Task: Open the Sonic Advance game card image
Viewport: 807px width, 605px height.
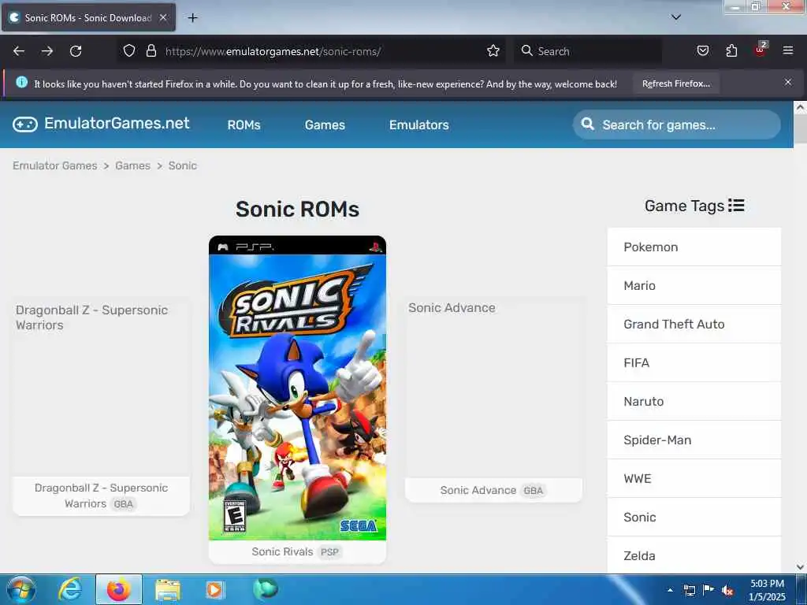Action: 493,388
